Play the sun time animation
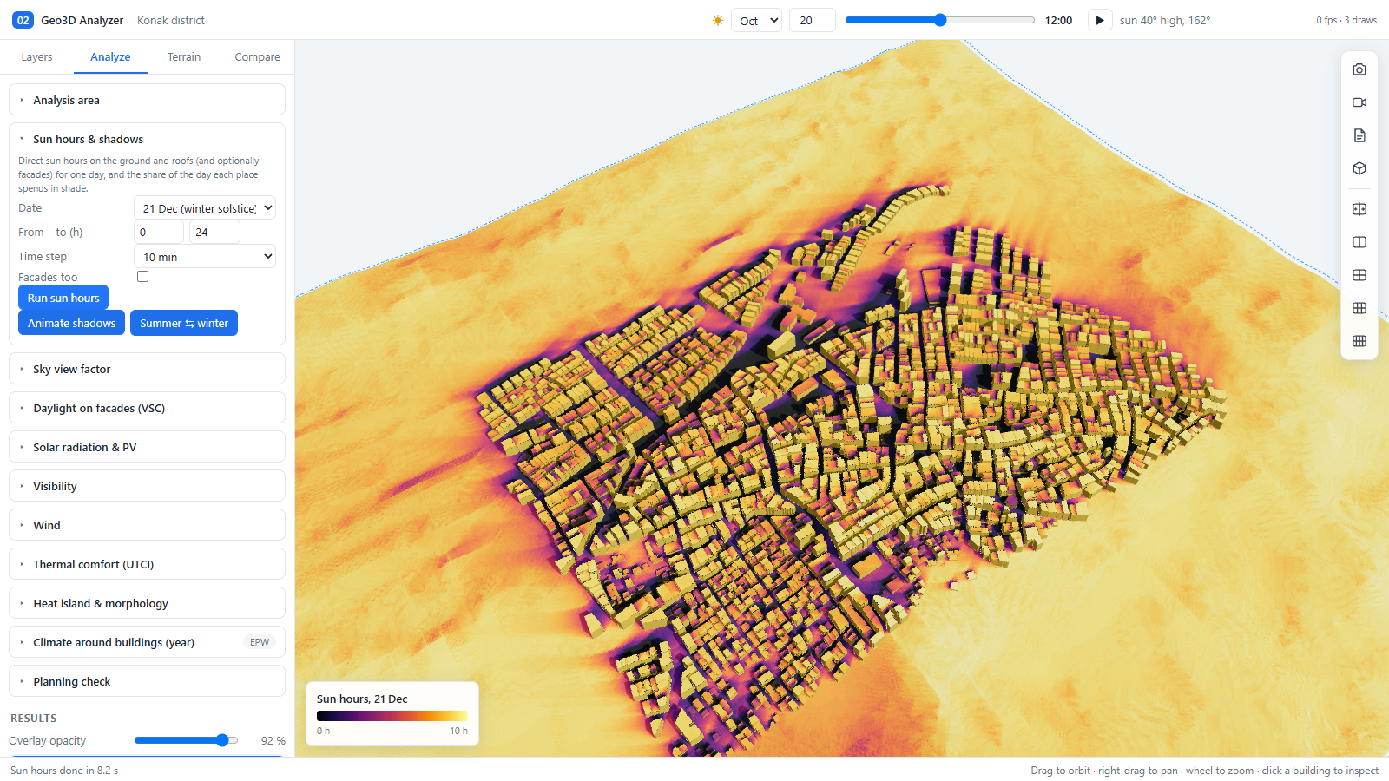 (1100, 20)
